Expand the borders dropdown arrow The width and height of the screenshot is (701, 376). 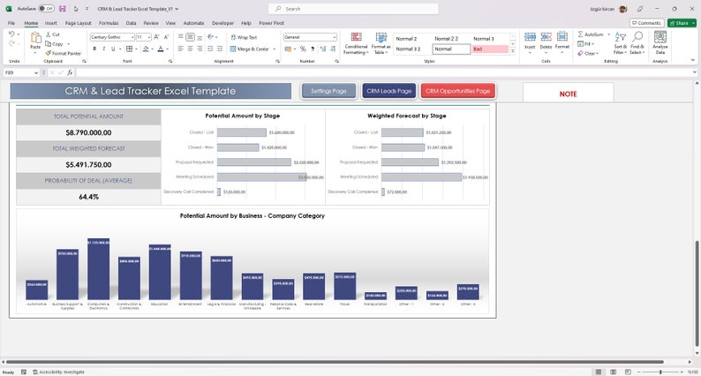[136, 49]
